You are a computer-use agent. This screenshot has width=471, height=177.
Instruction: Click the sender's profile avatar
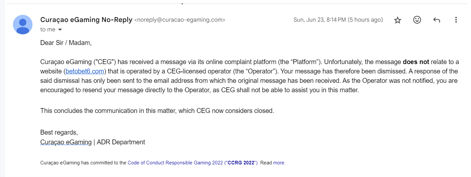click(23, 25)
